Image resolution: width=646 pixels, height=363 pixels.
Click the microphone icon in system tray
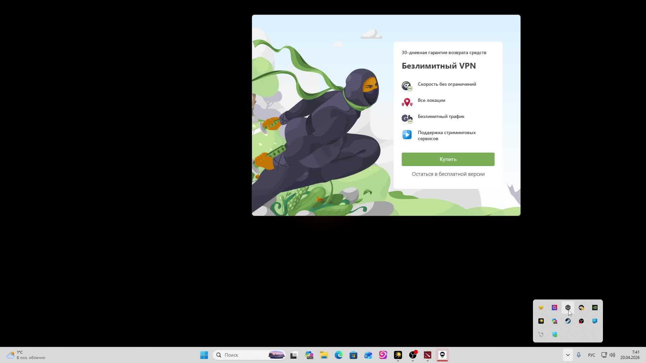(579, 355)
